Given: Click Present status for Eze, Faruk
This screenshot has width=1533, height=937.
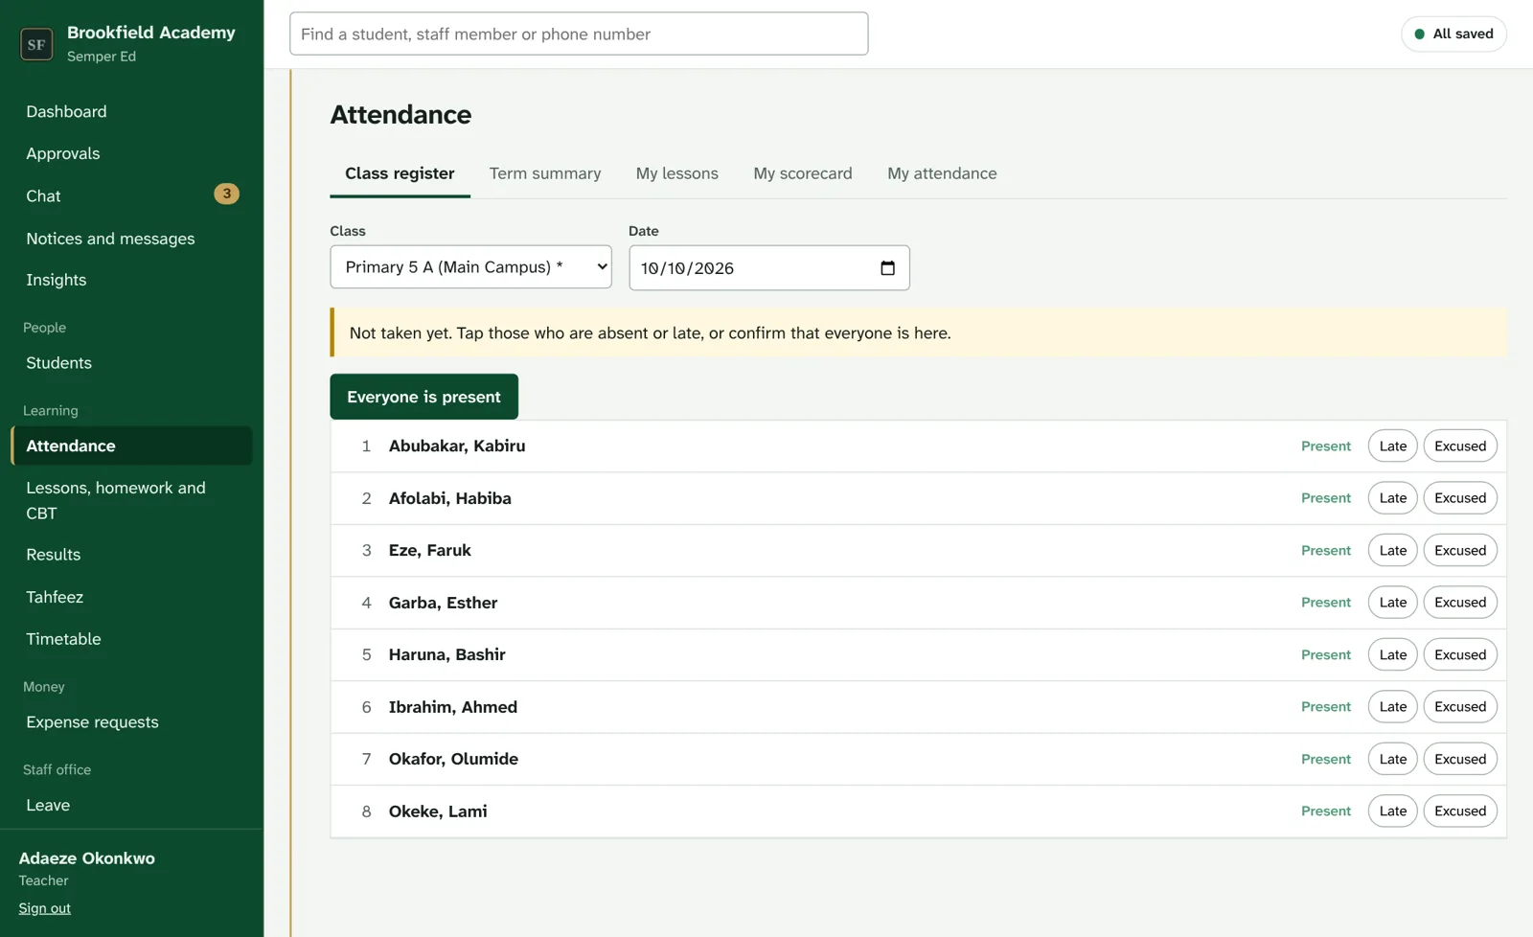Looking at the screenshot, I should (1326, 551).
